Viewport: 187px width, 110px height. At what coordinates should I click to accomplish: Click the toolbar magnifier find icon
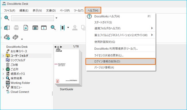click(x=53, y=28)
